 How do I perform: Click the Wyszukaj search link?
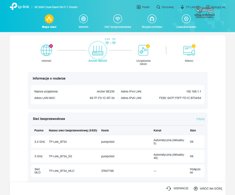pos(165,7)
